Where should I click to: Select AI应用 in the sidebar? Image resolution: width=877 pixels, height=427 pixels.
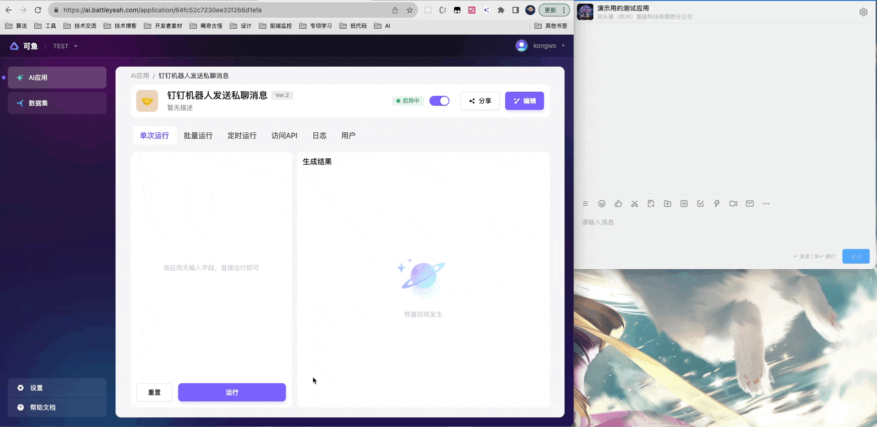57,78
